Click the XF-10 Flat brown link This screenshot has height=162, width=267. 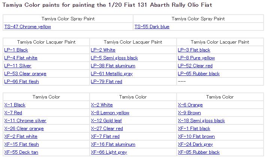click(x=196, y=136)
